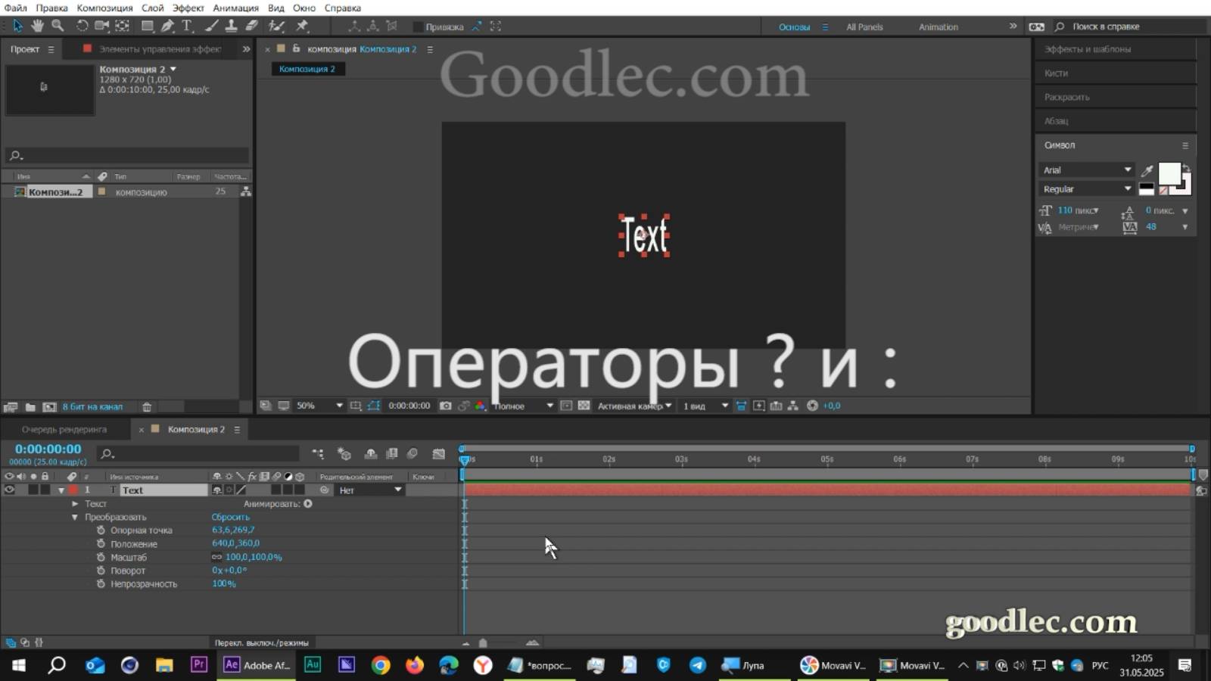Select the Text tool
This screenshot has width=1211, height=681.
(186, 25)
